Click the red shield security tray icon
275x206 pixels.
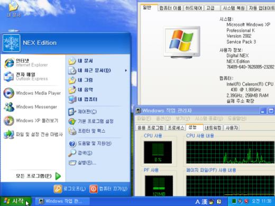coord(246,201)
